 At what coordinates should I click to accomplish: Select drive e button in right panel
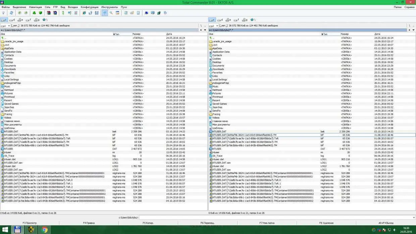pyautogui.click(x=229, y=20)
